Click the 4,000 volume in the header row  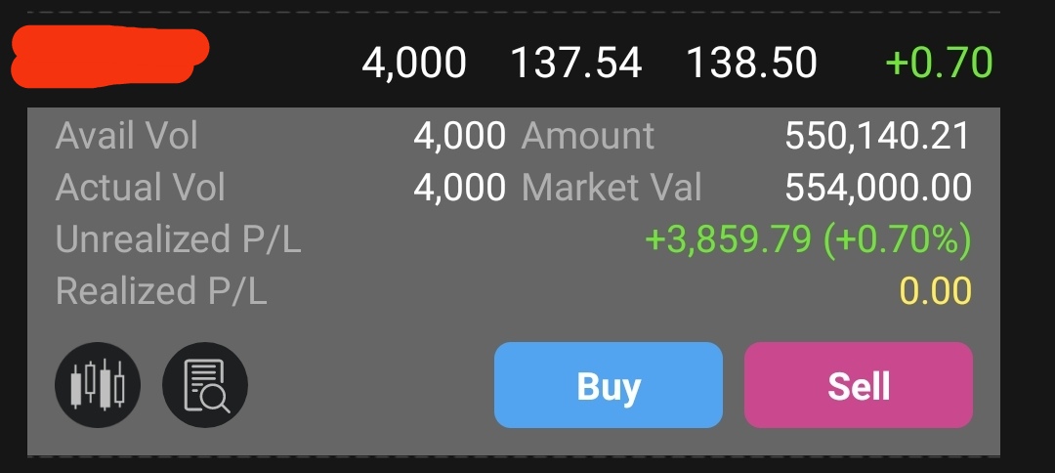(x=414, y=63)
